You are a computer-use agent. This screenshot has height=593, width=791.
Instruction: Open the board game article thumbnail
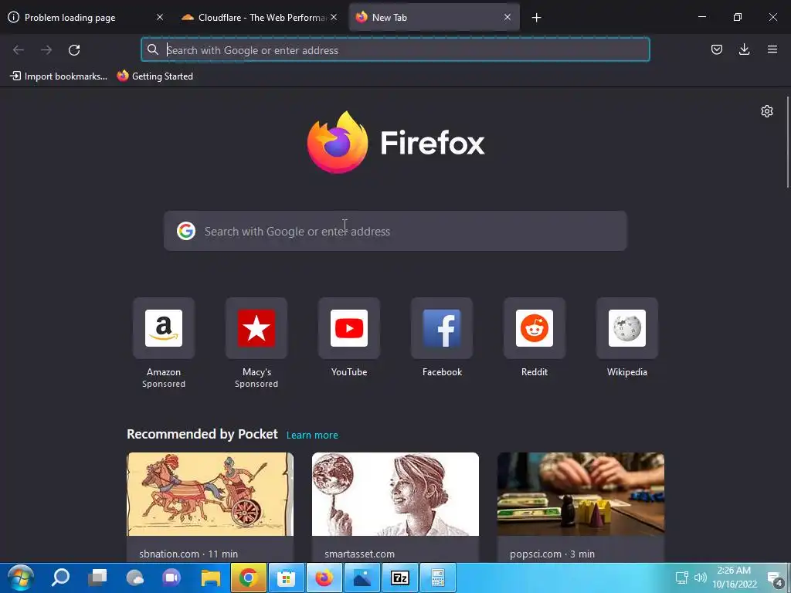[x=581, y=493]
